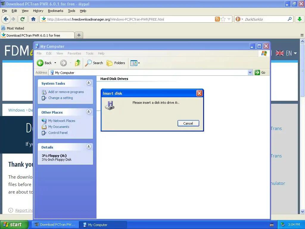Screen dimensions: 305x229
Task: Click the browser page scrollbar down arrow
Action: (302, 211)
